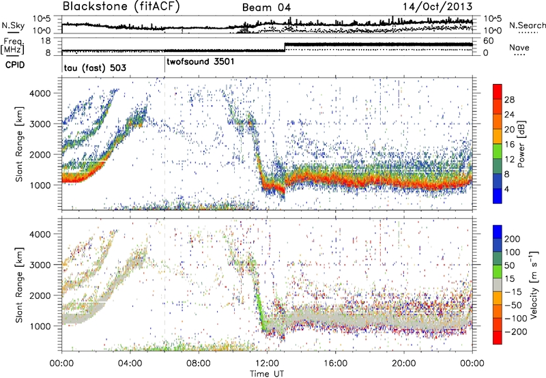This screenshot has height=378, width=546.
Task: Click the '-15' velocity scale value
Action: [x=513, y=291]
